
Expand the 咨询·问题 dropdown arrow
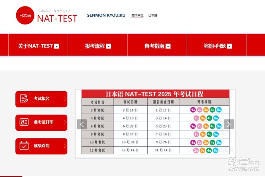pos(229,46)
